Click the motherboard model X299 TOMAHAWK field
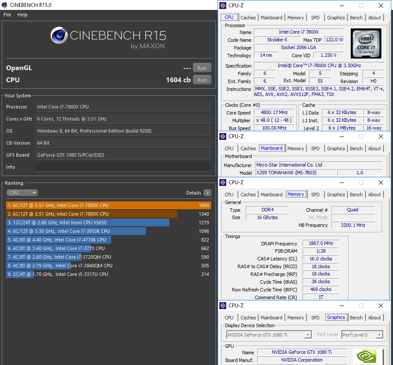The image size is (393, 365). (x=295, y=173)
